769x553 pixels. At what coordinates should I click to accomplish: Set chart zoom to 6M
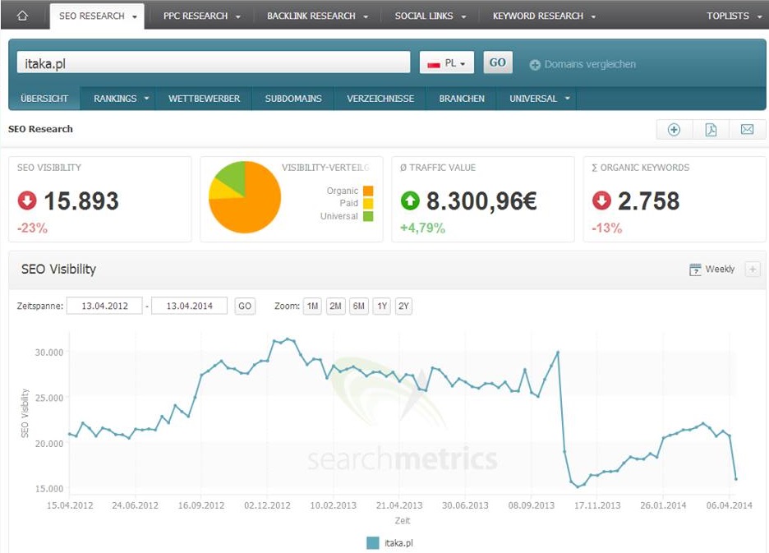point(358,306)
